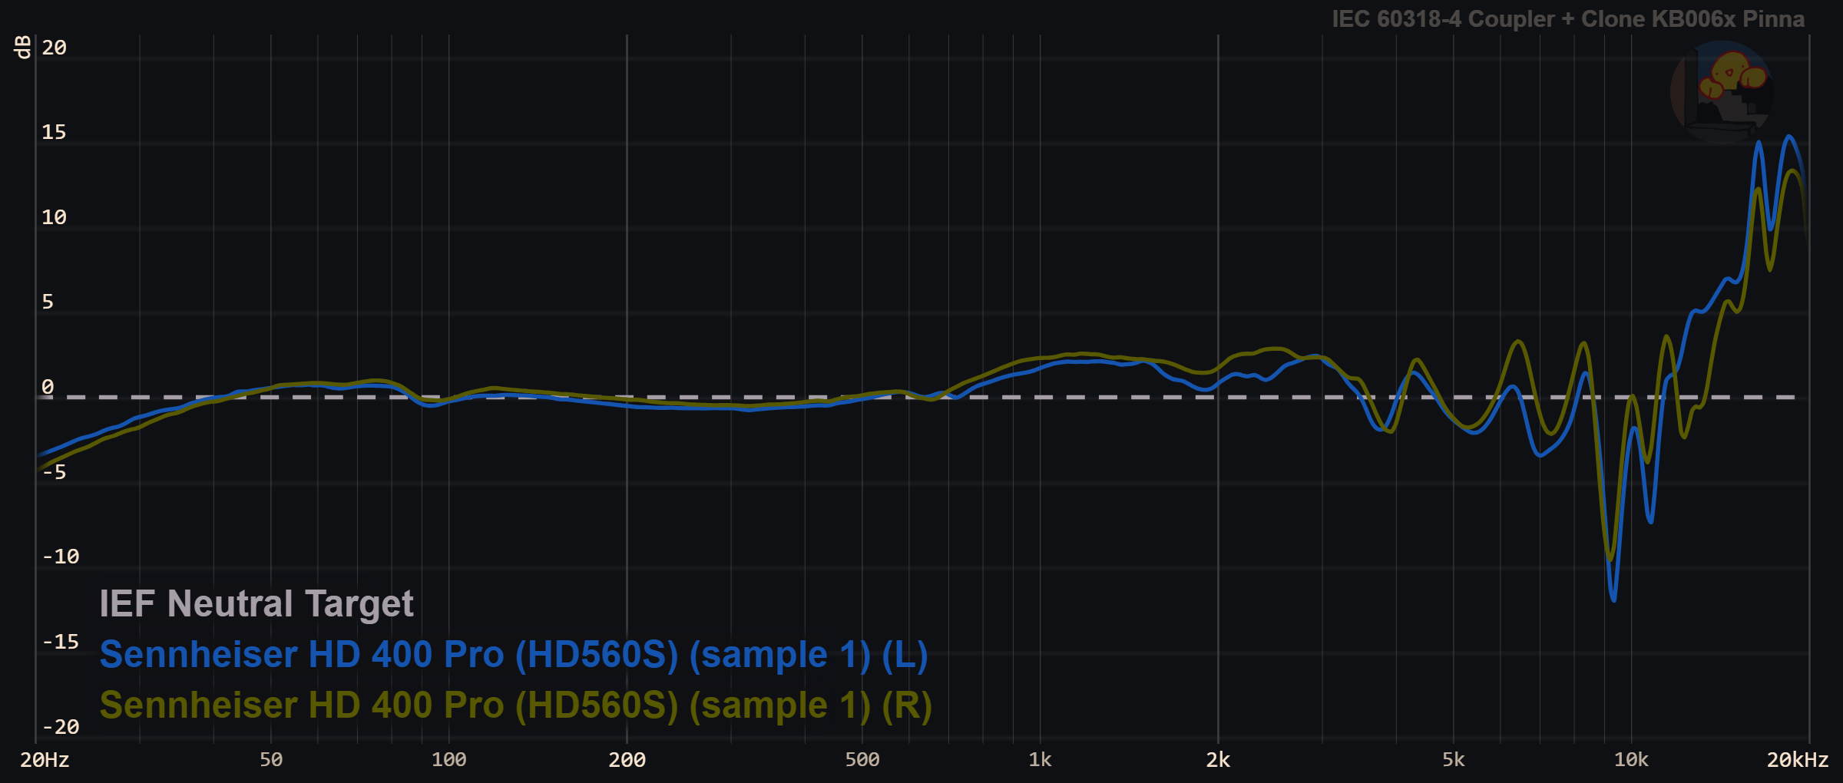Click the 15 dB positive axis value
The height and width of the screenshot is (783, 1843).
click(x=55, y=133)
